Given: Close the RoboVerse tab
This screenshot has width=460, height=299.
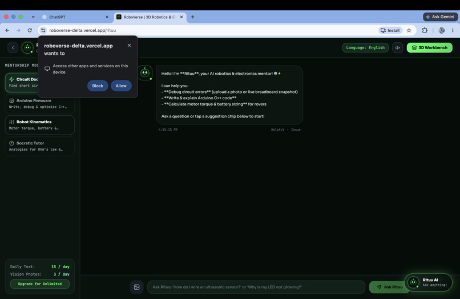Looking at the screenshot, I should [x=181, y=17].
